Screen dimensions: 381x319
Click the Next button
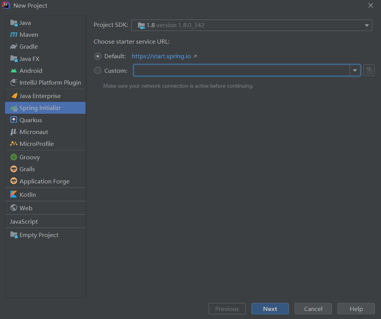270,309
